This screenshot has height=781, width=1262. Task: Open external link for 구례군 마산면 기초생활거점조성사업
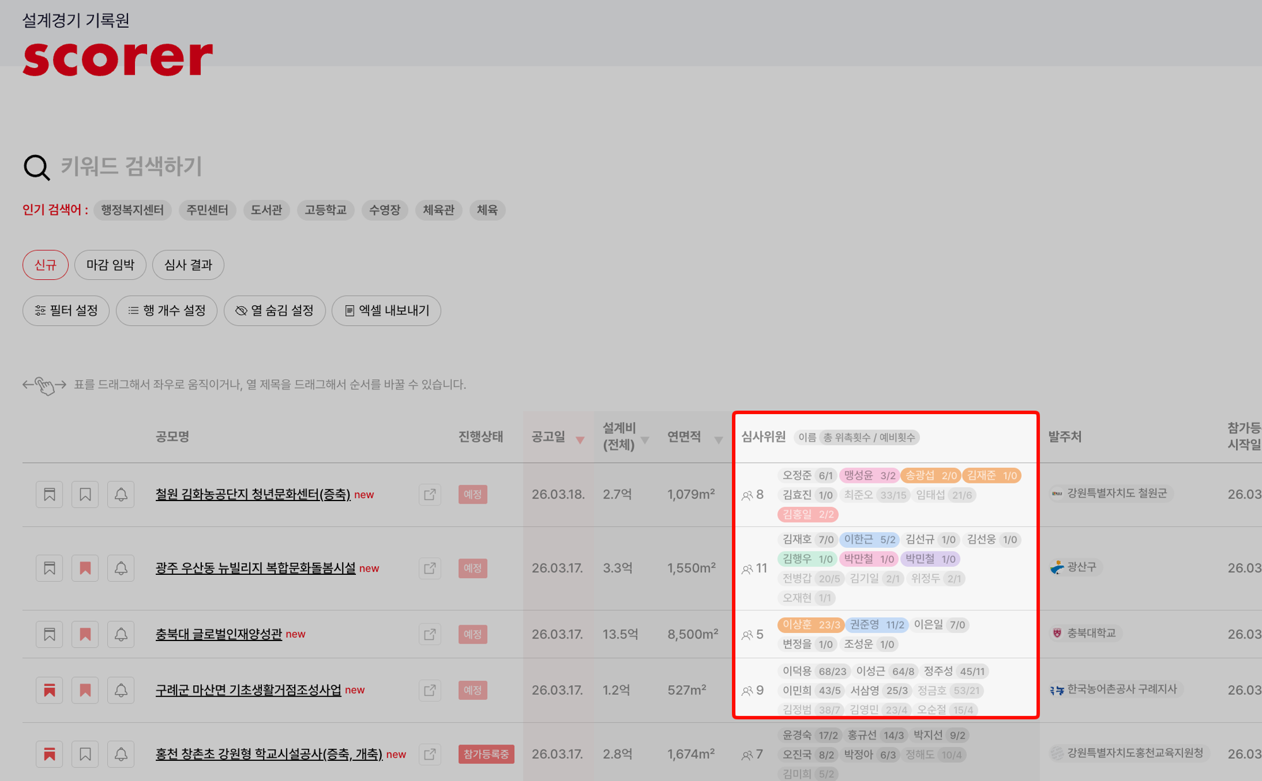430,690
